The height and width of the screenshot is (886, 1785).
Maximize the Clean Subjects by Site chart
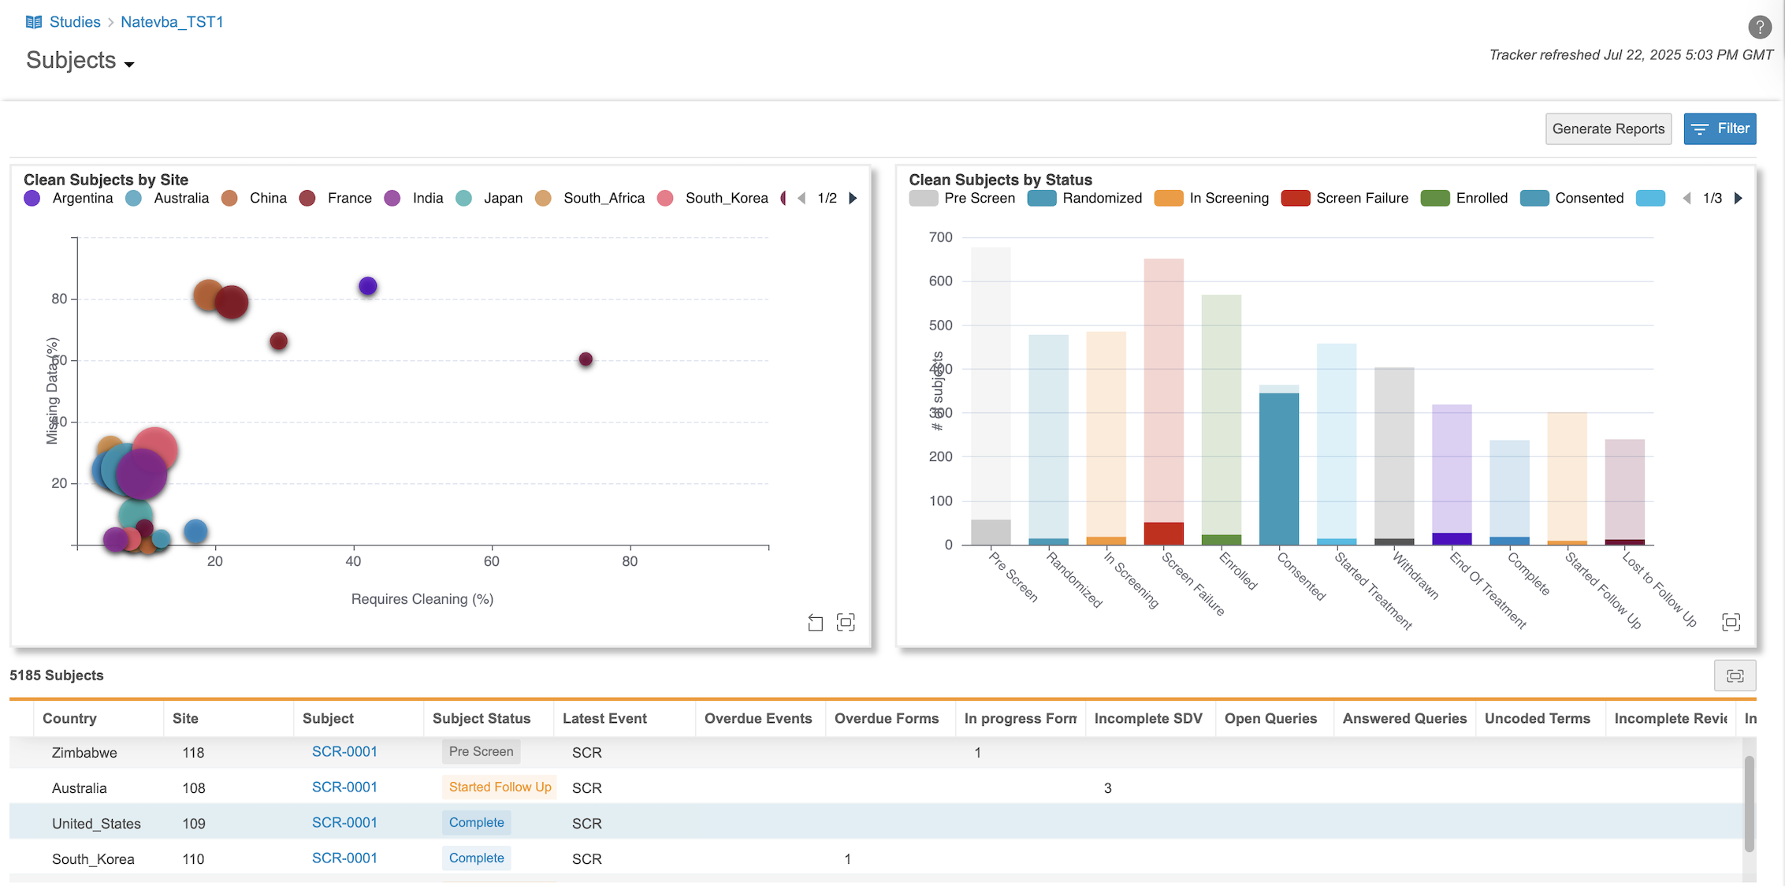[x=846, y=623]
